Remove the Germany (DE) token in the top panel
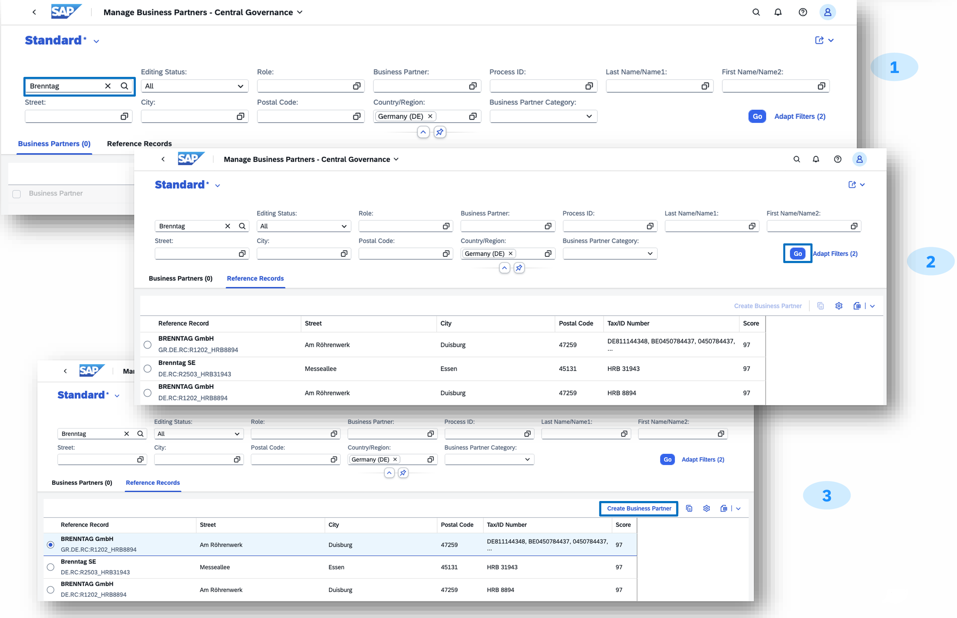 click(430, 116)
